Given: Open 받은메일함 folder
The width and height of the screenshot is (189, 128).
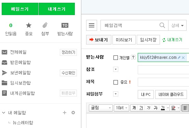Looking at the screenshot, I should coord(21,62).
